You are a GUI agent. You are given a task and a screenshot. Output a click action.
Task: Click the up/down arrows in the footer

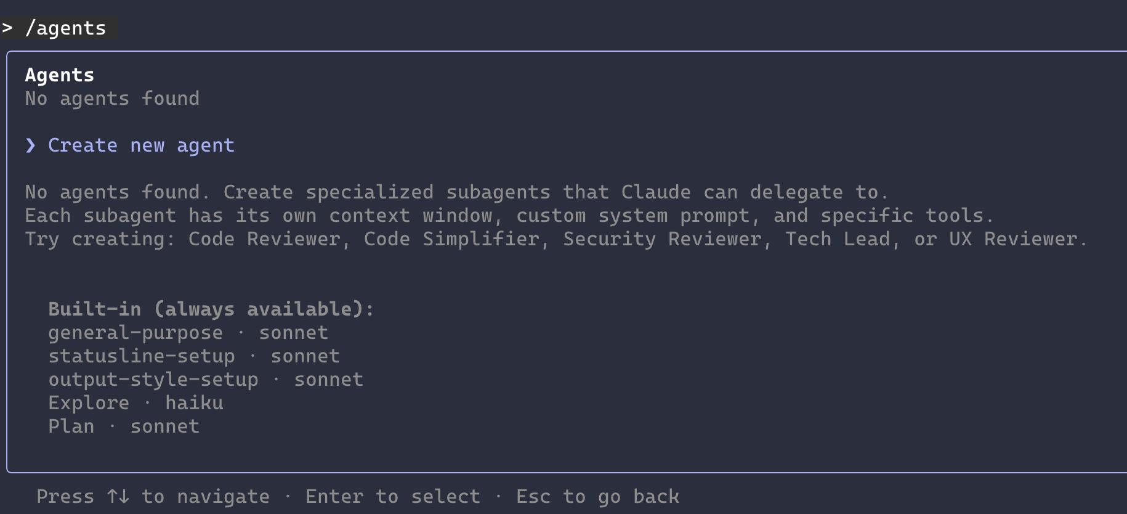tap(118, 496)
